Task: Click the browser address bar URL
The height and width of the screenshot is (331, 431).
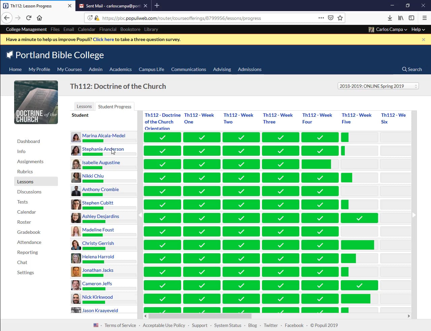Action: click(x=181, y=18)
